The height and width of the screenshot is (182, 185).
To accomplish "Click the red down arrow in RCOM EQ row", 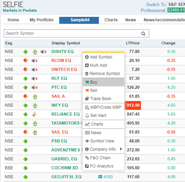I will point(25,61).
